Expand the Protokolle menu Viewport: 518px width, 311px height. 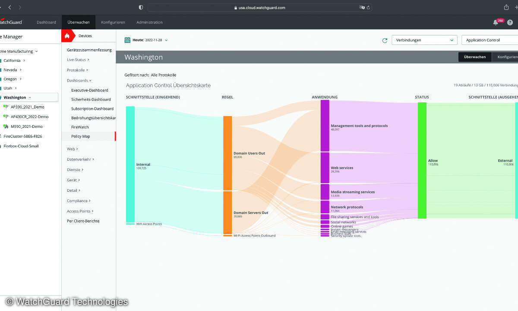(77, 70)
